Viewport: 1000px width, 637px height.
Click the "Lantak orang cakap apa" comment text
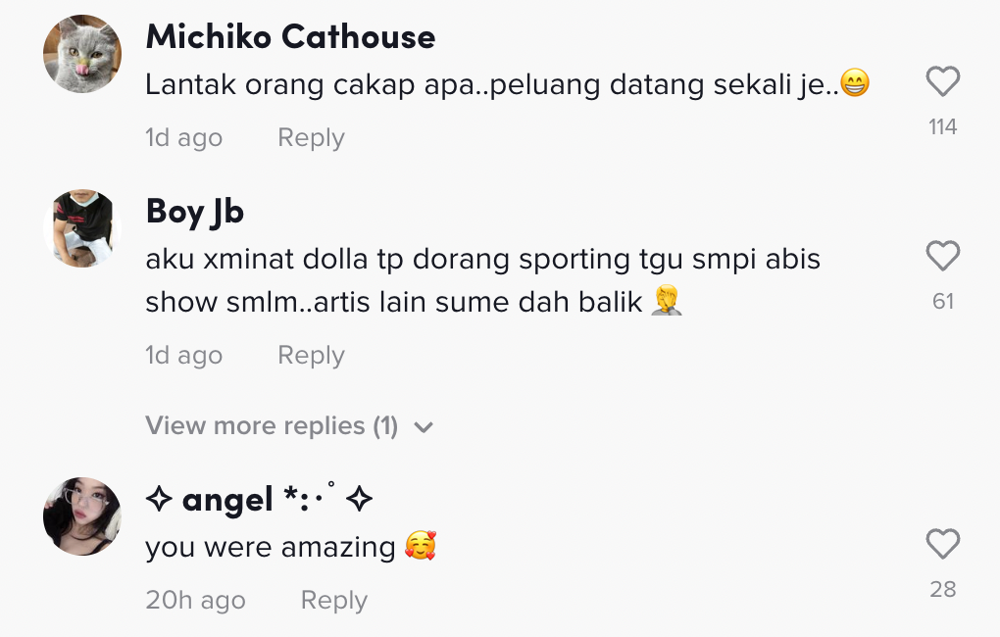490,85
